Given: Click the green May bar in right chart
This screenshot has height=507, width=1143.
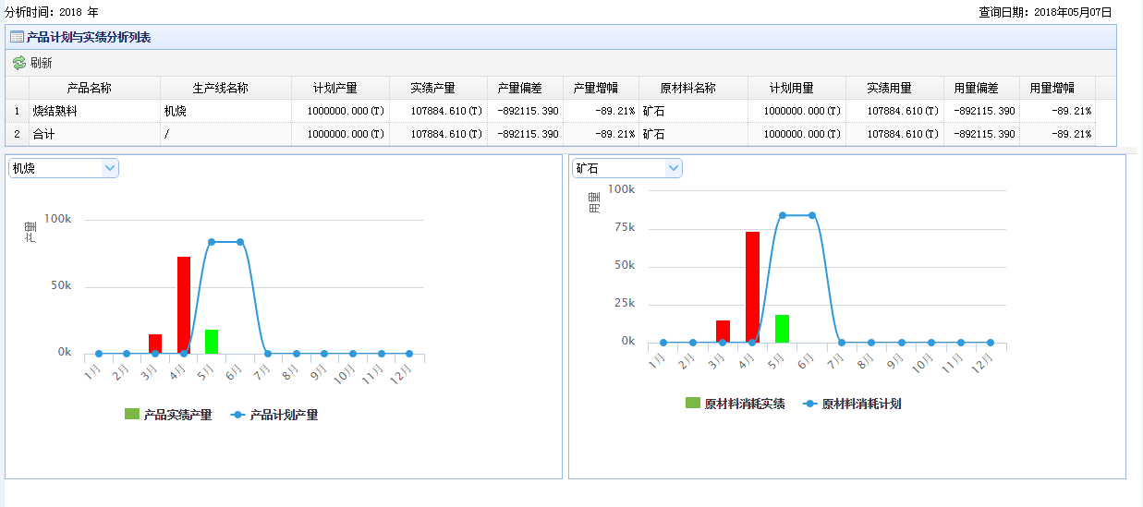Looking at the screenshot, I should coord(782,329).
